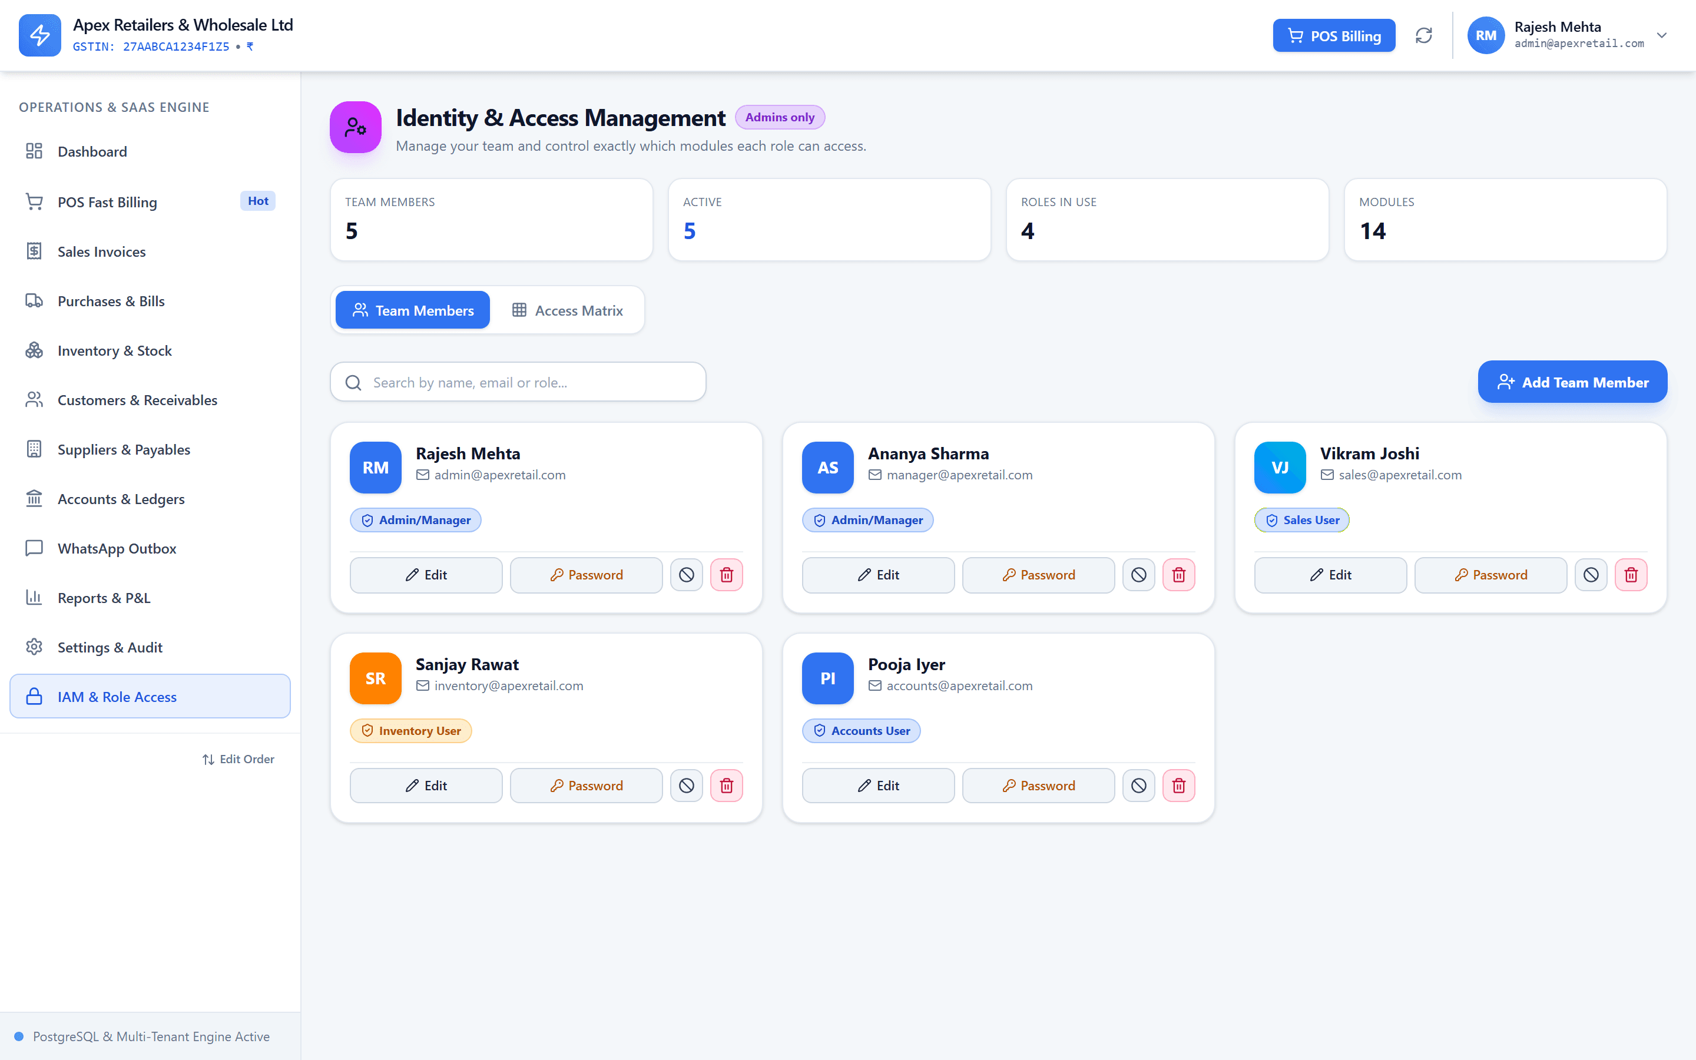Edit Vikram Joshi's profile

1330,575
